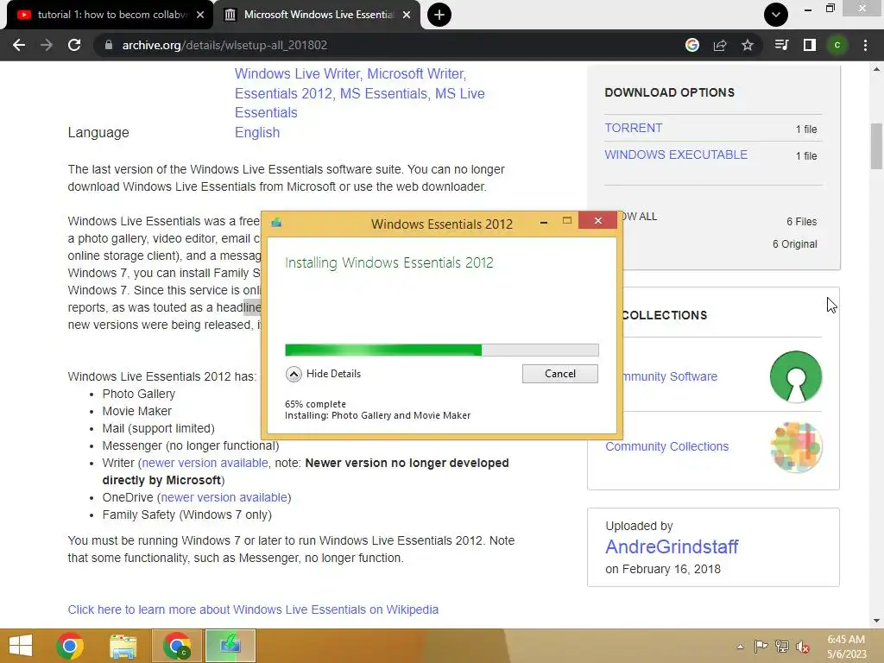
Task: Toggle Chrome side panel icon
Action: click(x=810, y=45)
